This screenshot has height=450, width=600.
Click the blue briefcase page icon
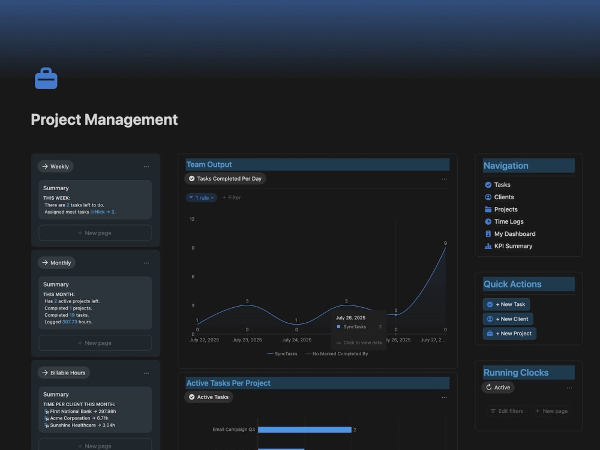(46, 79)
